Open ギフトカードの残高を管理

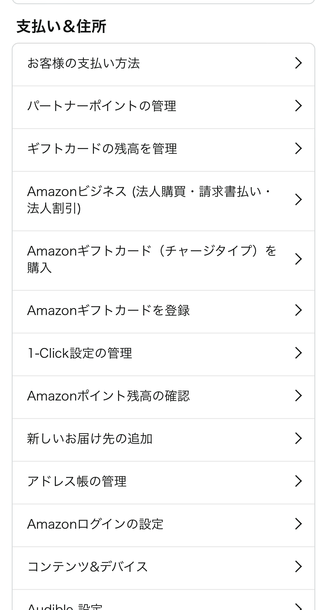click(102, 149)
